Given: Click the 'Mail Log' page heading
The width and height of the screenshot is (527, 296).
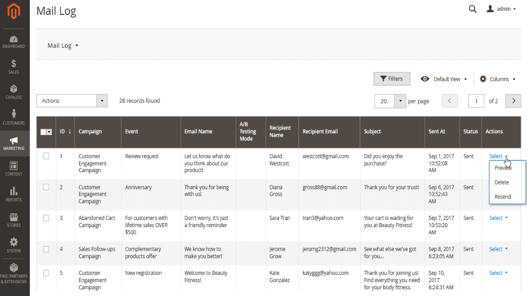Looking at the screenshot, I should (56, 11).
